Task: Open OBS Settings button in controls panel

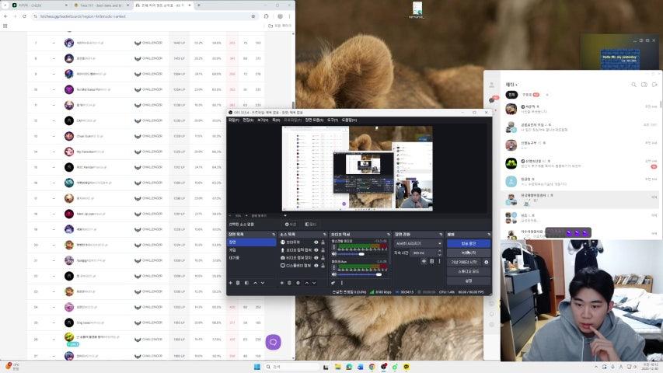Action: [469, 281]
